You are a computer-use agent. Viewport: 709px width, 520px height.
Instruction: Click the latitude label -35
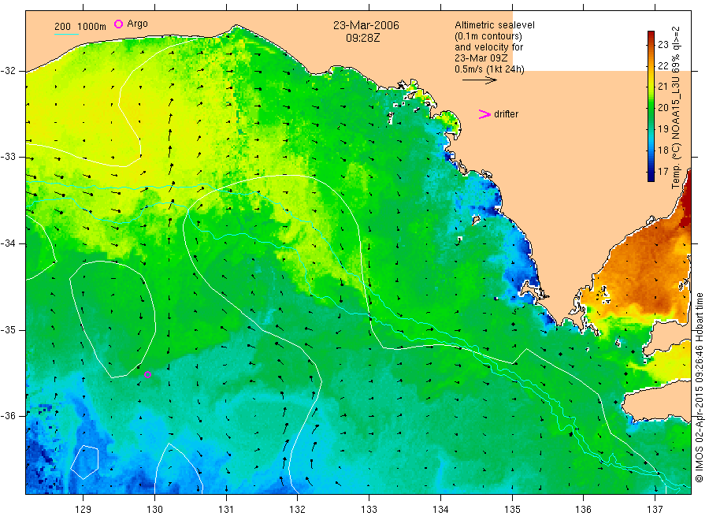[8, 329]
